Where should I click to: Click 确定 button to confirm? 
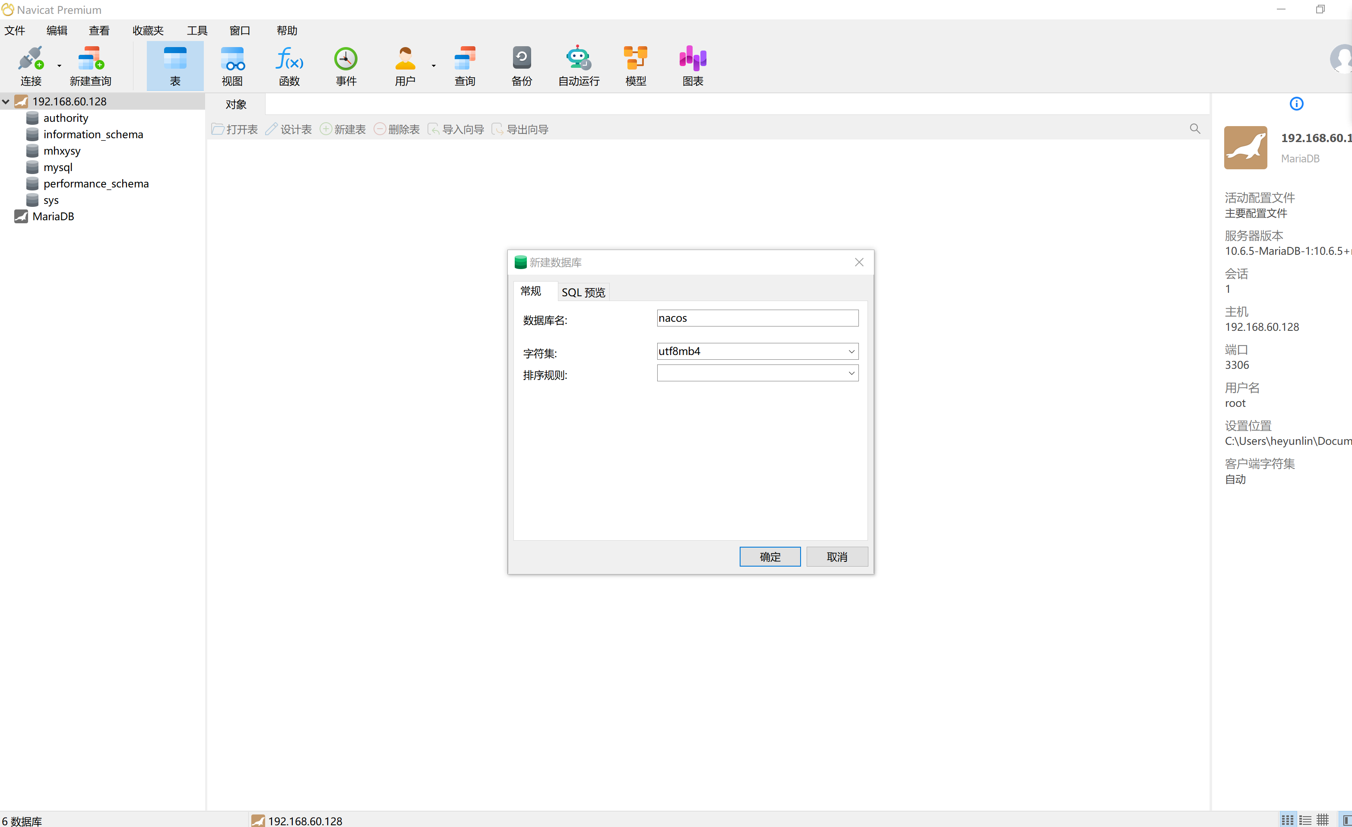769,555
